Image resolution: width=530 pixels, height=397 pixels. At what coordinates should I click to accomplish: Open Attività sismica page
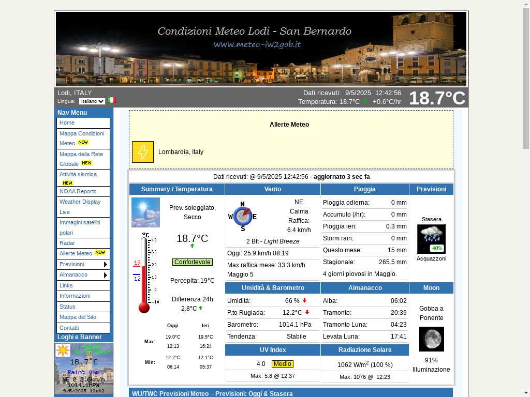pos(83,178)
